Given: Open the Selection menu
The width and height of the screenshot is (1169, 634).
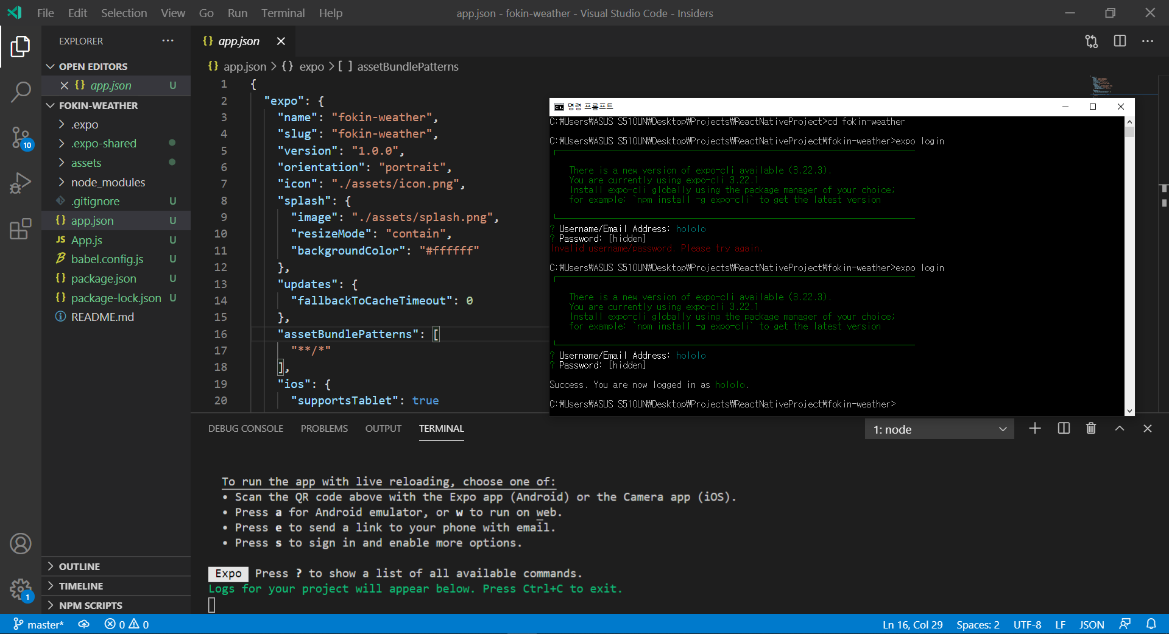Looking at the screenshot, I should point(124,13).
